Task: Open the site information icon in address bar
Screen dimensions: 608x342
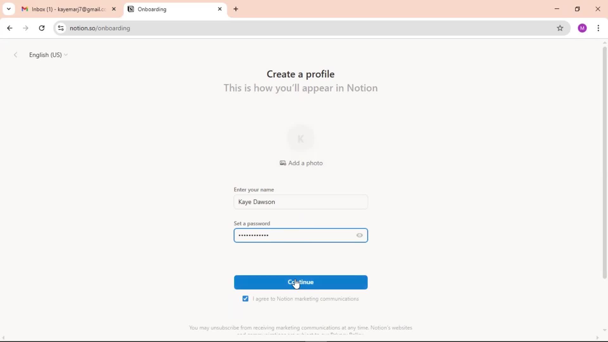Action: coord(61,28)
